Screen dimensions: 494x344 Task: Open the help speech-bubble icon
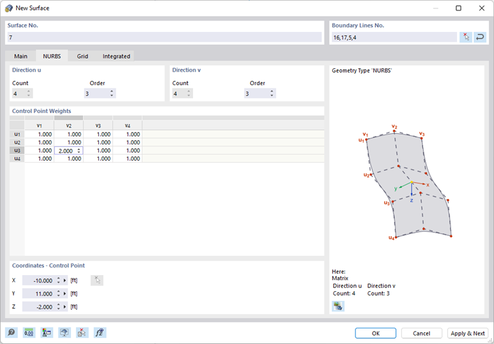point(11,333)
